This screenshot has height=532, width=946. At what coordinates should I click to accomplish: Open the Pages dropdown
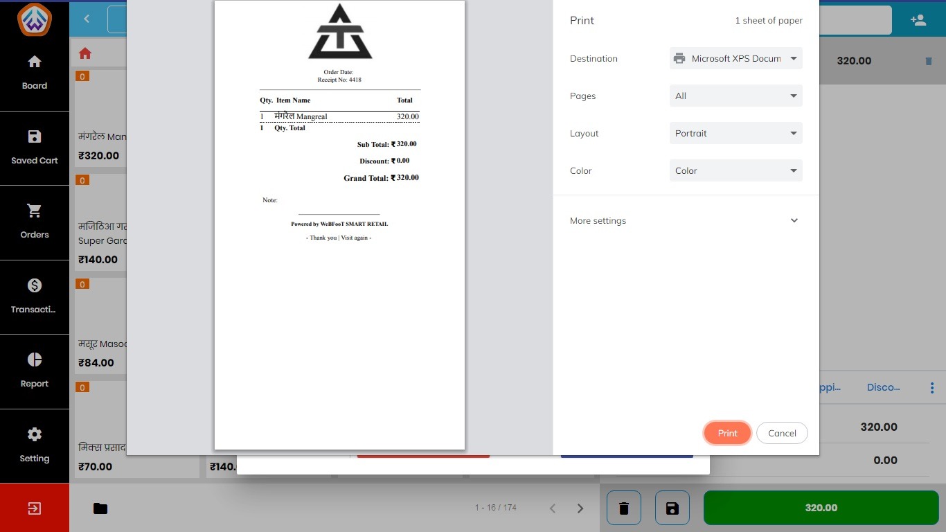735,96
